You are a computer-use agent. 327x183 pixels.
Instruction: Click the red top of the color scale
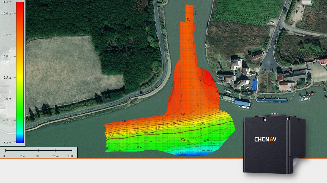(20, 5)
